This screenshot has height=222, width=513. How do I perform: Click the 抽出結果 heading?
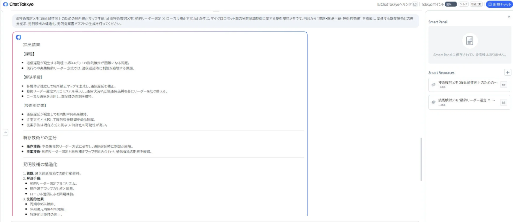pyautogui.click(x=32, y=45)
